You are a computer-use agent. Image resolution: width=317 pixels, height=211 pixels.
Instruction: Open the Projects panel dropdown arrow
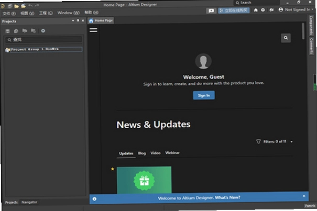pyautogui.click(x=73, y=20)
